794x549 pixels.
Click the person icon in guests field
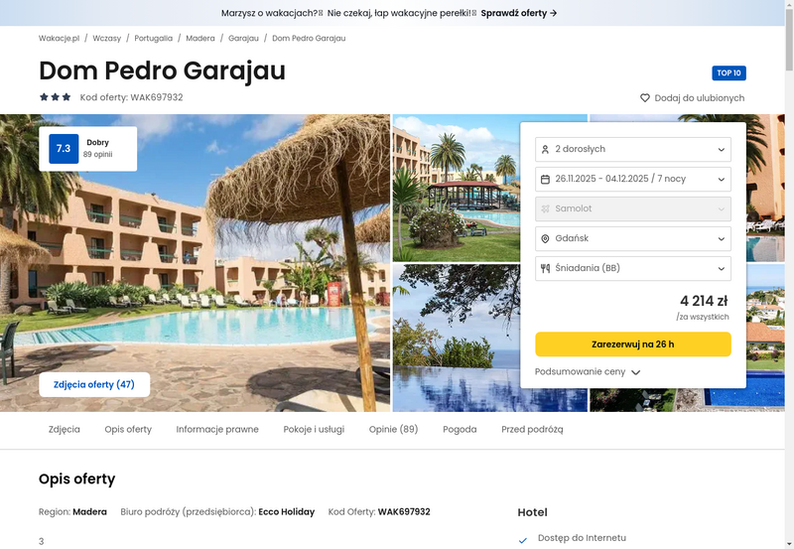tap(545, 149)
